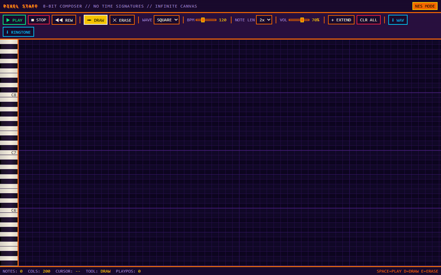Click the volume value 70%
Screen dimensions: 441x275
coord(315,20)
